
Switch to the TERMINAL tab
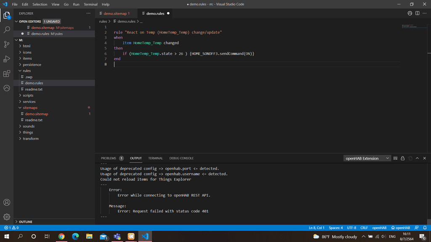(155, 158)
